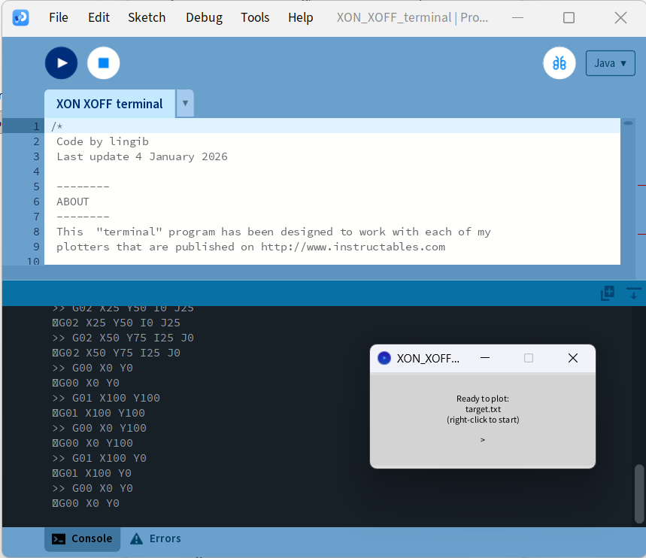This screenshot has width=646, height=558.
Task: Click the instructables.com URL in the code
Action: point(353,247)
